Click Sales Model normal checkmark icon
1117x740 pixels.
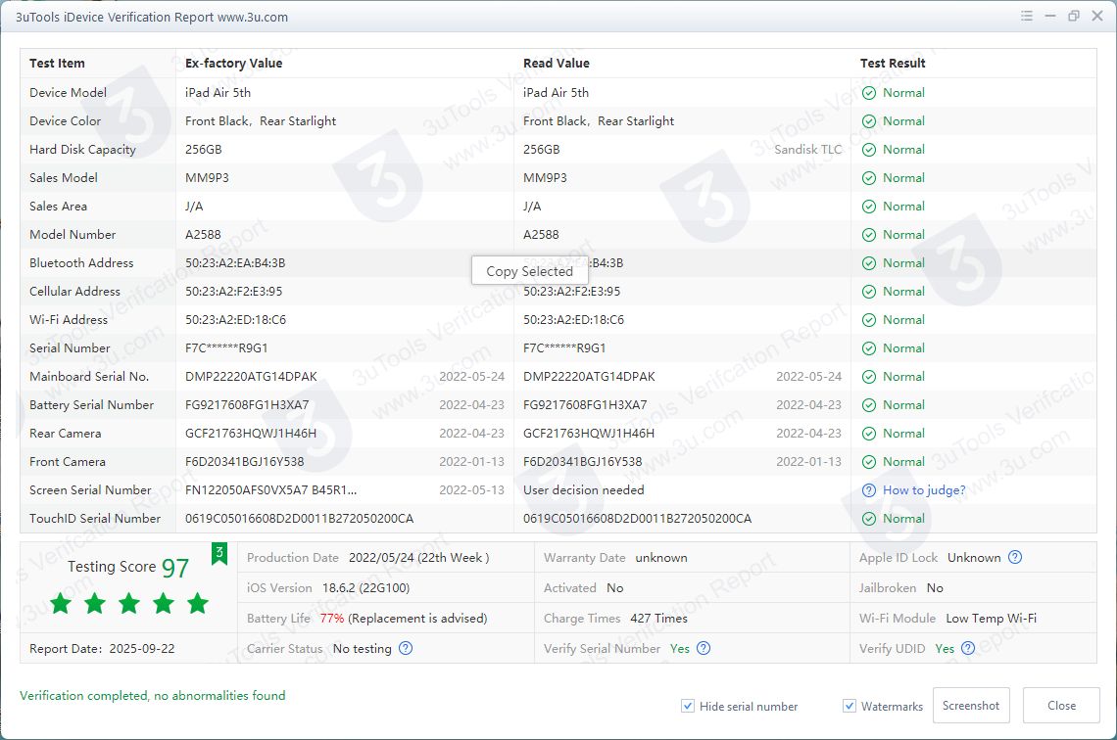coord(868,178)
